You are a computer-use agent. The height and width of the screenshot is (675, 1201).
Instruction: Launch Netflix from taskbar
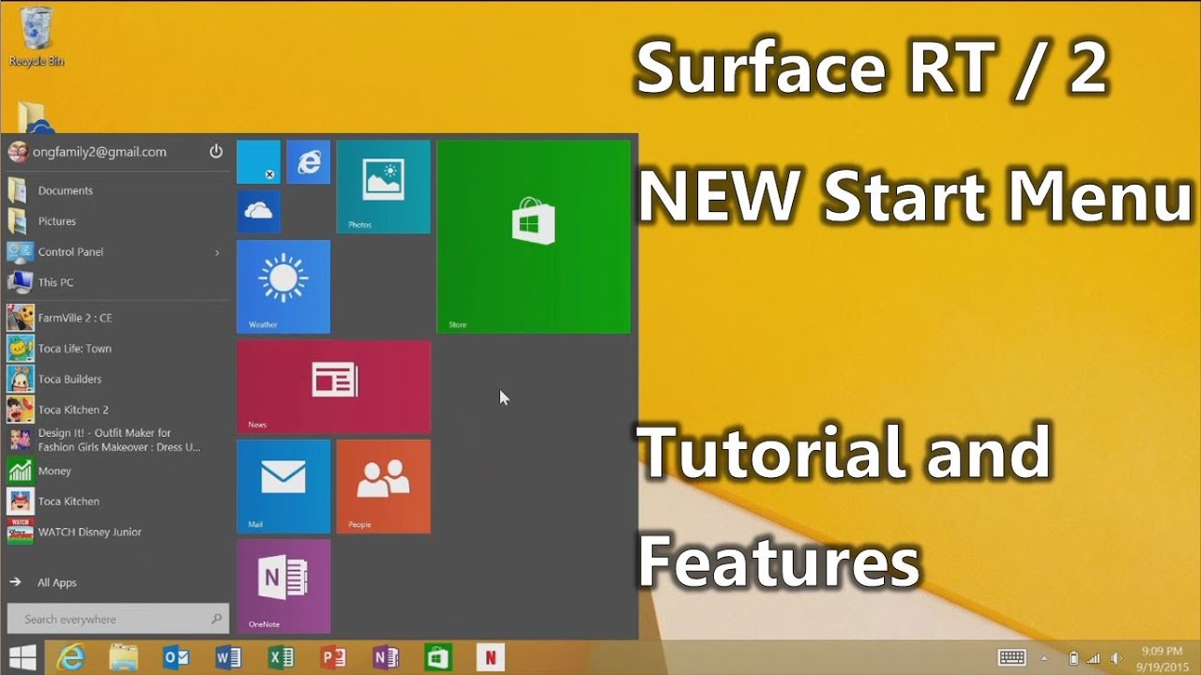(x=489, y=658)
